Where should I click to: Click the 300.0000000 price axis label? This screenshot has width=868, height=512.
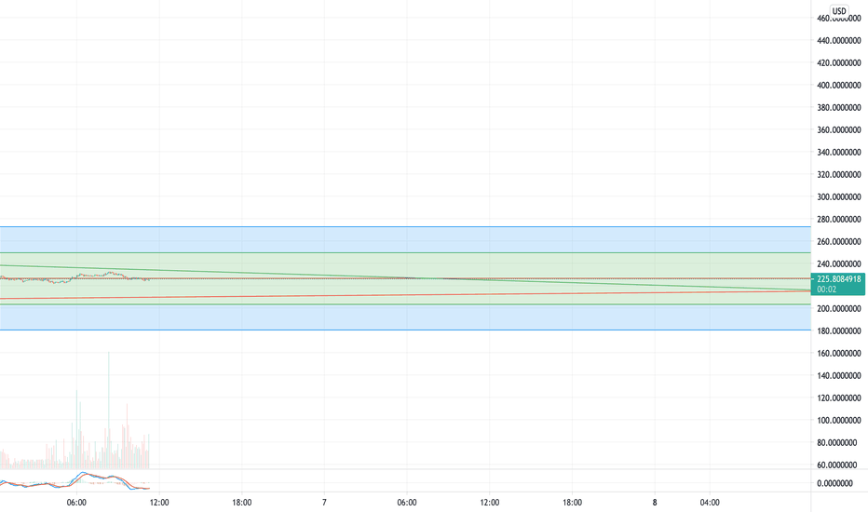coord(839,197)
